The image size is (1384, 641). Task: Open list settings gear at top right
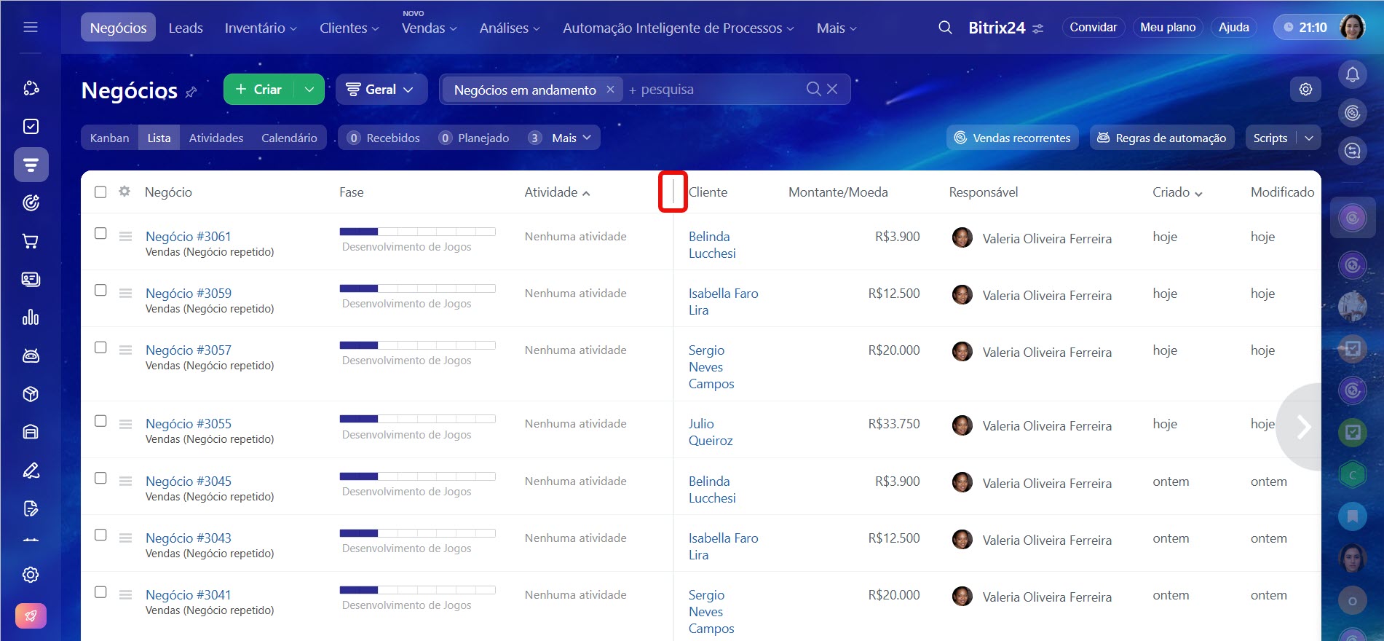(x=1305, y=89)
